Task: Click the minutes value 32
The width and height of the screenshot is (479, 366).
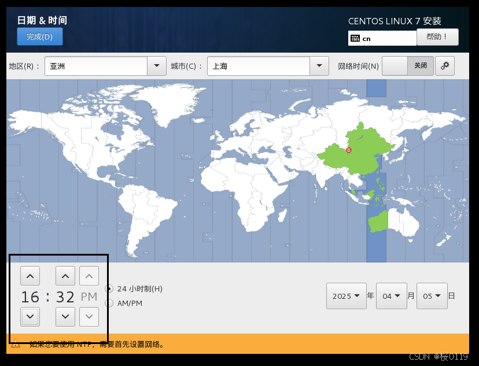Action: [x=65, y=297]
